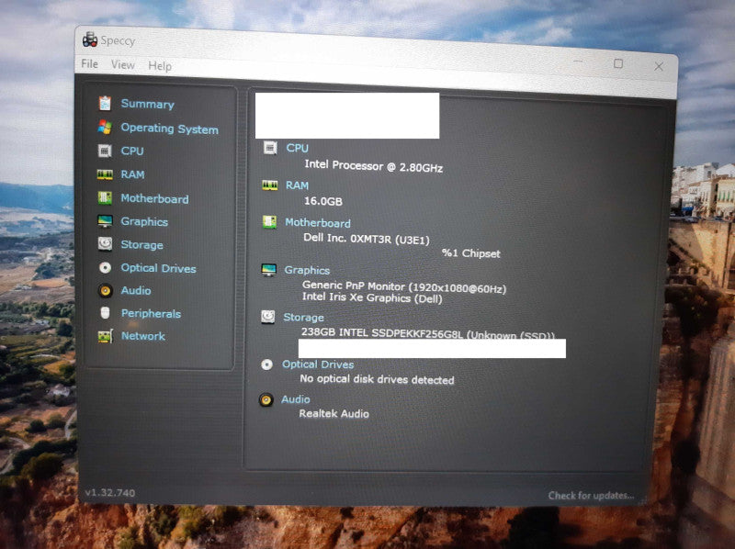
Task: Click the version text v1.32.740
Action: 110,493
